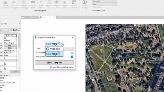Open the 3D View type selector dropdown

[20, 24]
